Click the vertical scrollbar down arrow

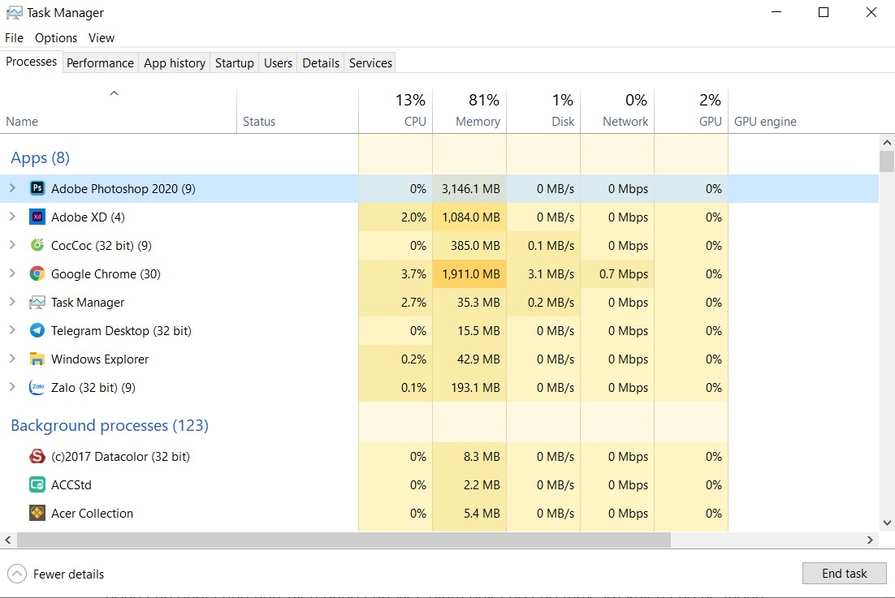[x=886, y=523]
